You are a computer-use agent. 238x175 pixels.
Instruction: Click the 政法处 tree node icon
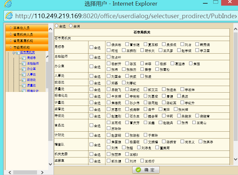[x=24, y=80]
